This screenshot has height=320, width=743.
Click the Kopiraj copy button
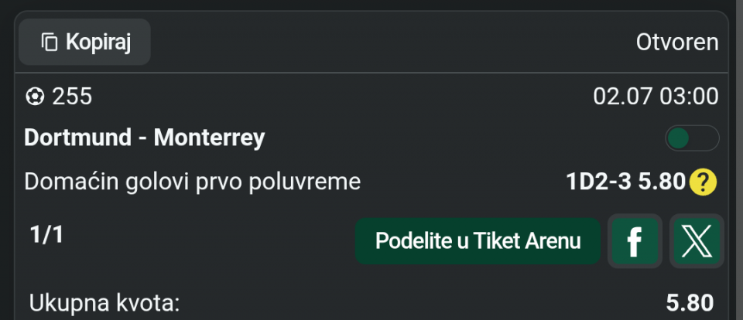[x=85, y=43]
